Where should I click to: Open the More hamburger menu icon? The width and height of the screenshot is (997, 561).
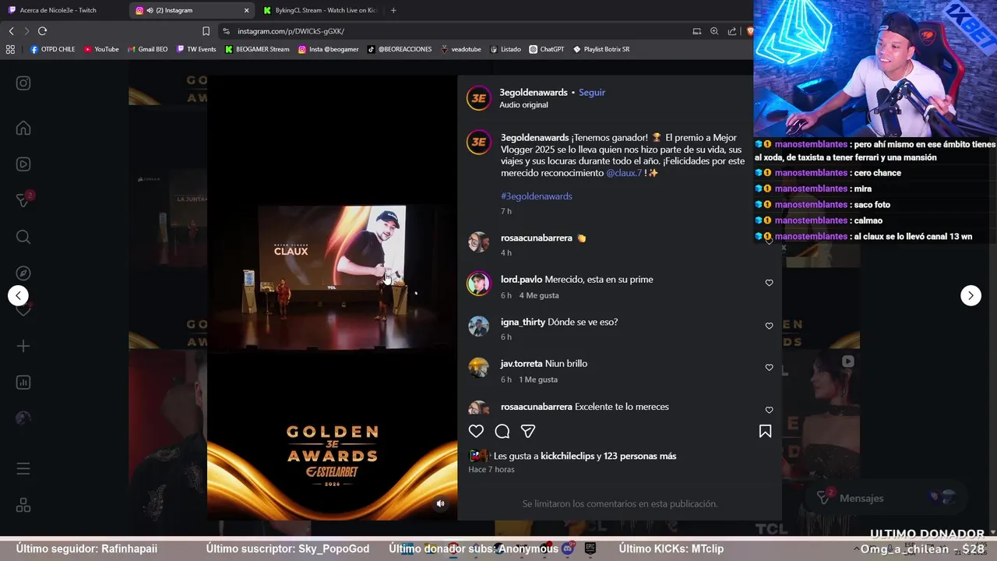(x=23, y=469)
